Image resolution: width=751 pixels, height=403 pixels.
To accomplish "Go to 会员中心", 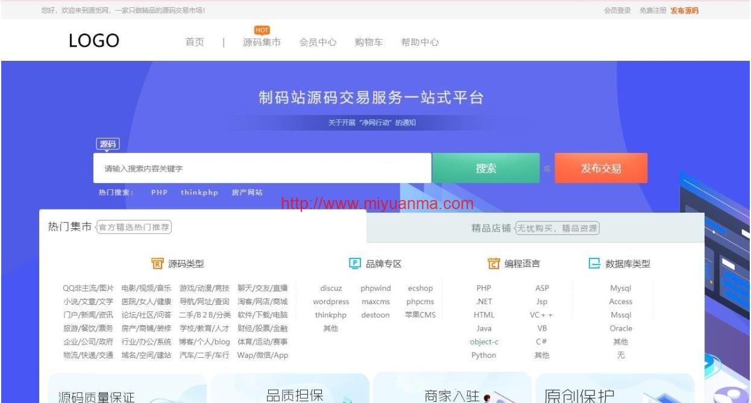I will tap(318, 42).
